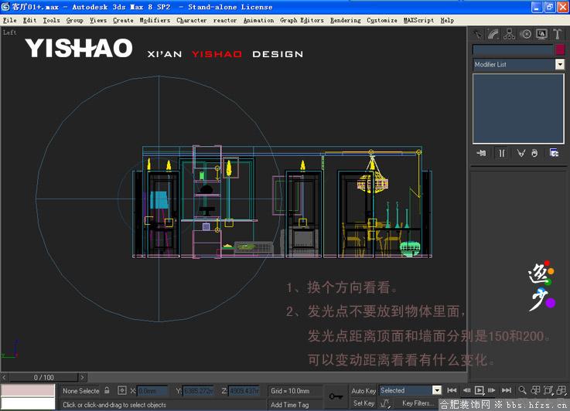The image size is (570, 411).
Task: Click the Y coordinate field
Action: coord(199,391)
